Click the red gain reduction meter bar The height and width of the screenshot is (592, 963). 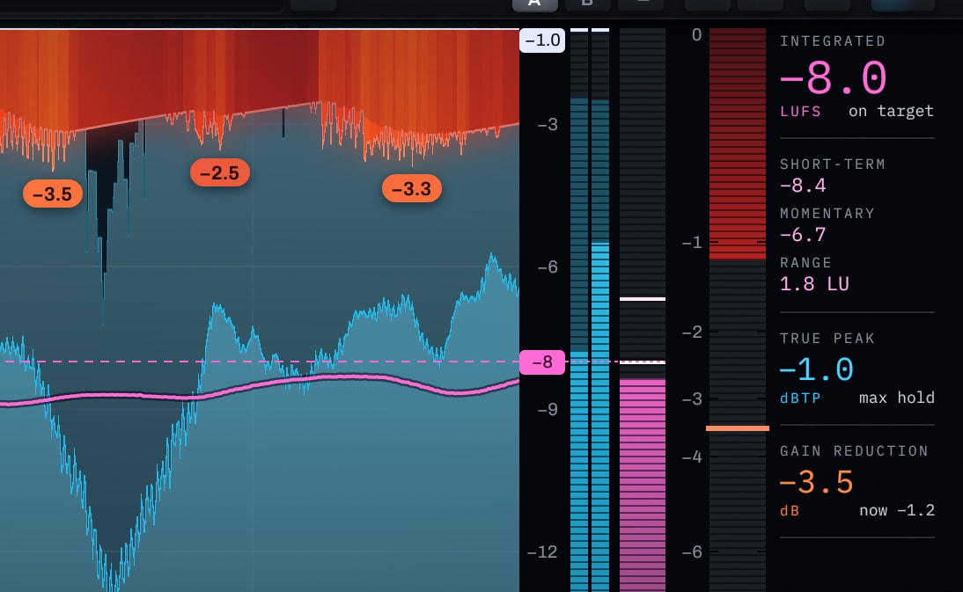tap(738, 143)
